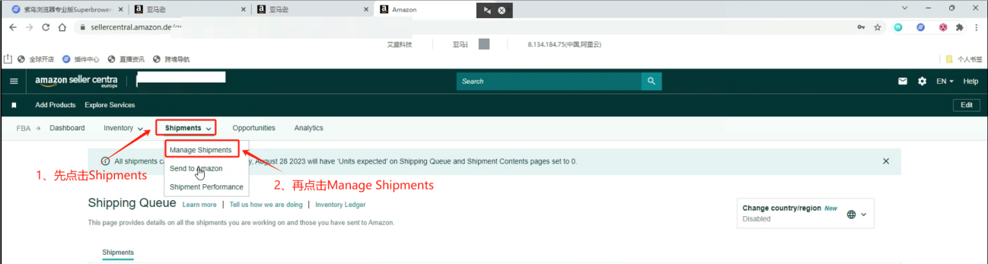Select Send to Amazon menu entry
988x264 pixels.
point(196,168)
